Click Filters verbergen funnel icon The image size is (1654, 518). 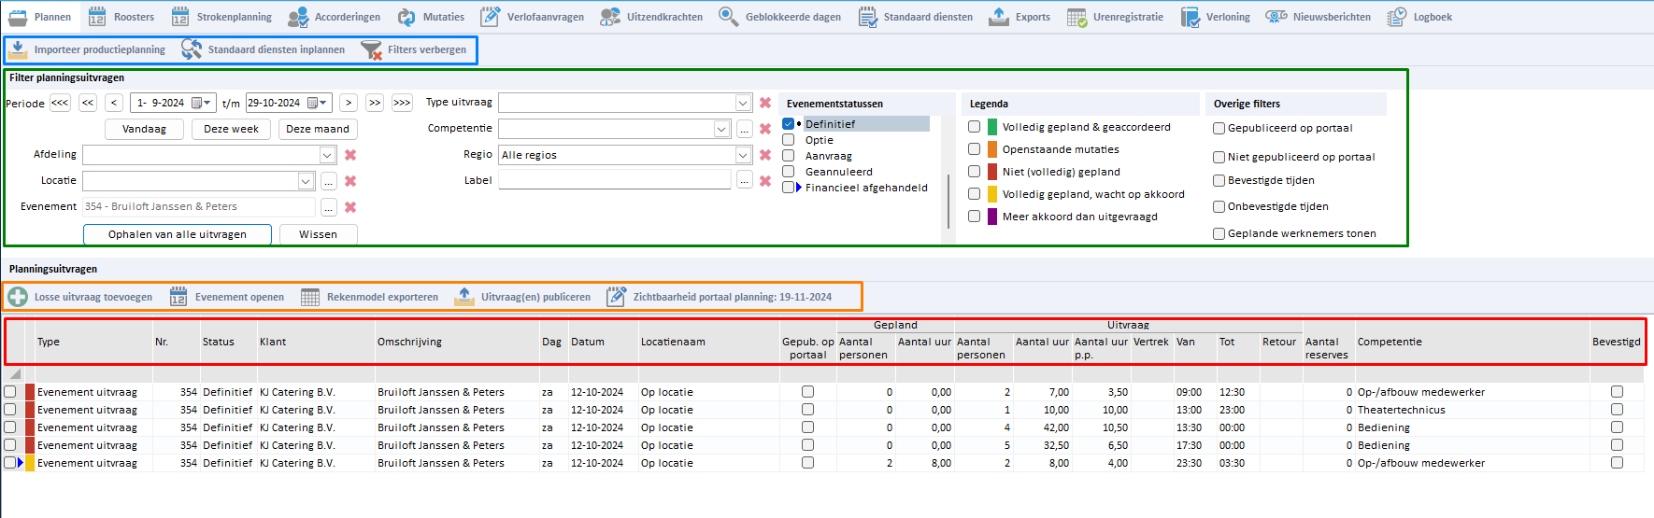pos(371,49)
